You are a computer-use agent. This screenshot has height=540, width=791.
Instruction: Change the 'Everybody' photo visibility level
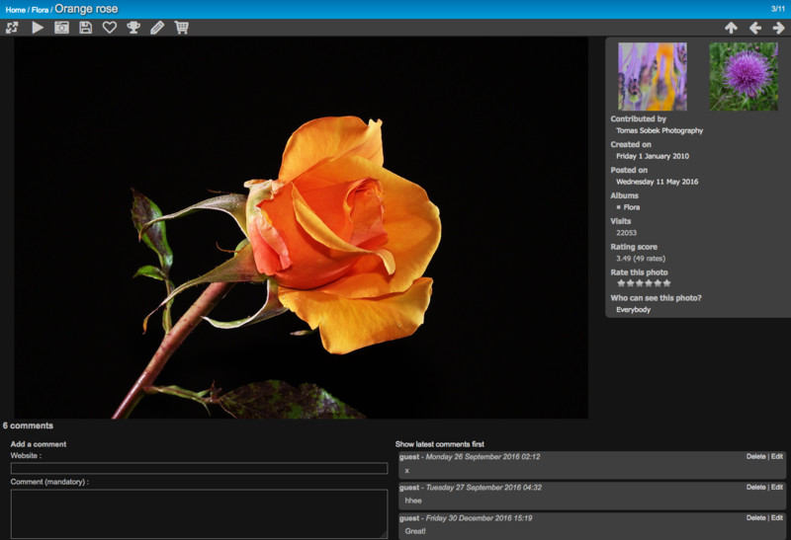click(x=633, y=309)
